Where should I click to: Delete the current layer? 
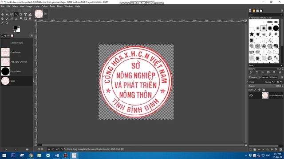(281, 149)
